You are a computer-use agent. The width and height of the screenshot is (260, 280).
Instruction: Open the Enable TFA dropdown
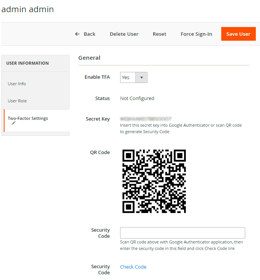(x=133, y=77)
